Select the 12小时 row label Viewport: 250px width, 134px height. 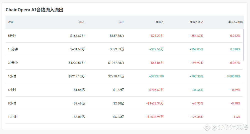click(13, 117)
